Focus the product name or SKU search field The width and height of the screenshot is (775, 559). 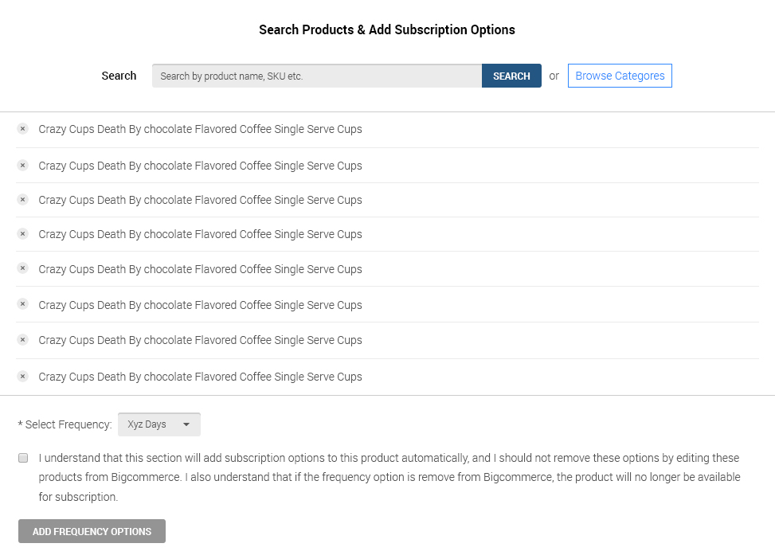[x=317, y=76]
